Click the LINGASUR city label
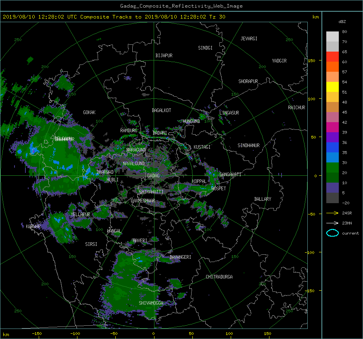Viewport: 363px width, 339px height. click(229, 113)
